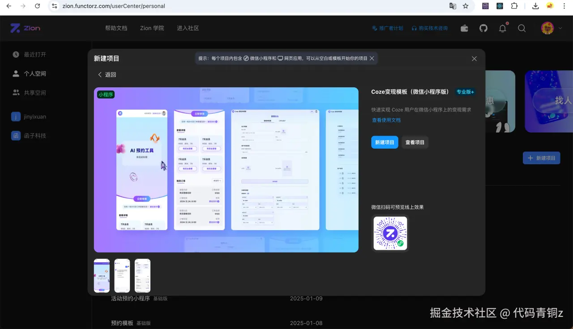Image resolution: width=573 pixels, height=329 pixels.
Task: Open the GitHub icon in the header
Action: (483, 28)
